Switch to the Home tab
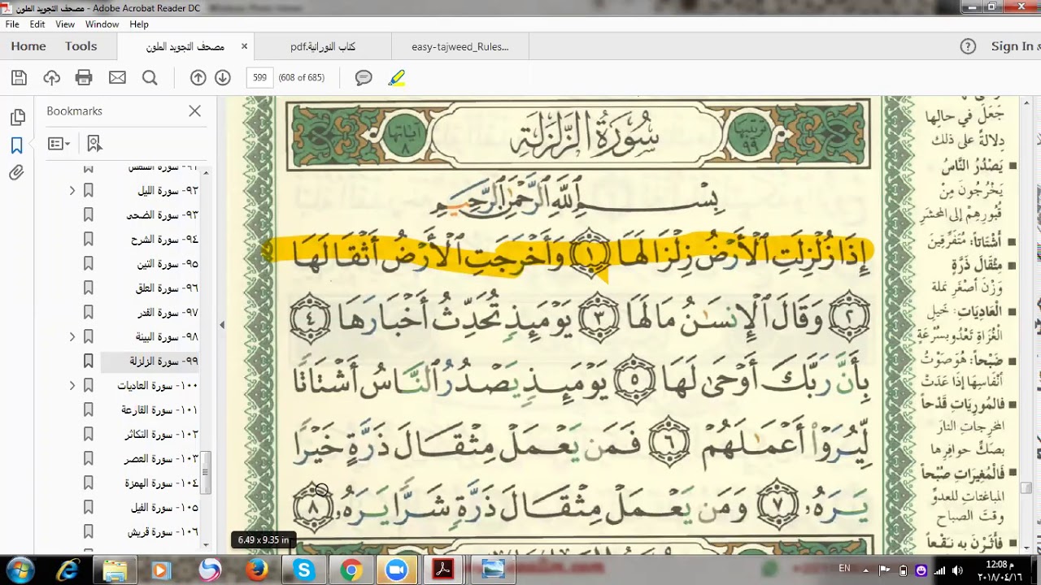 tap(28, 46)
